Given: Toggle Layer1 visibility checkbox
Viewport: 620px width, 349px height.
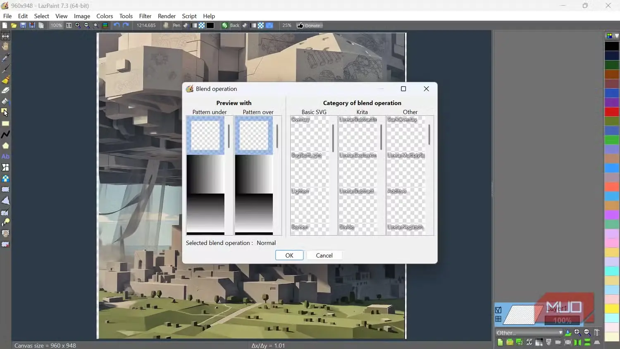Looking at the screenshot, I should tap(498, 310).
